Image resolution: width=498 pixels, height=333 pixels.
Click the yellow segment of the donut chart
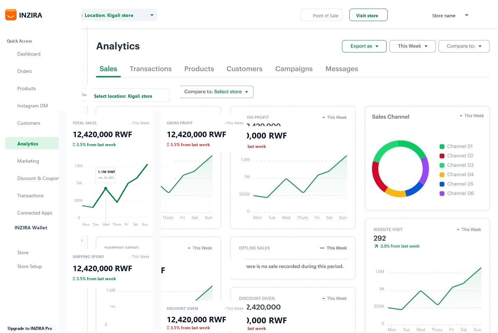click(395, 192)
